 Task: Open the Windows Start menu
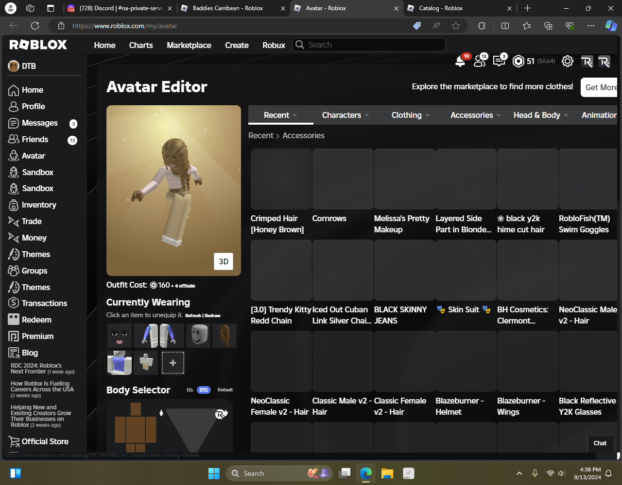click(x=214, y=473)
